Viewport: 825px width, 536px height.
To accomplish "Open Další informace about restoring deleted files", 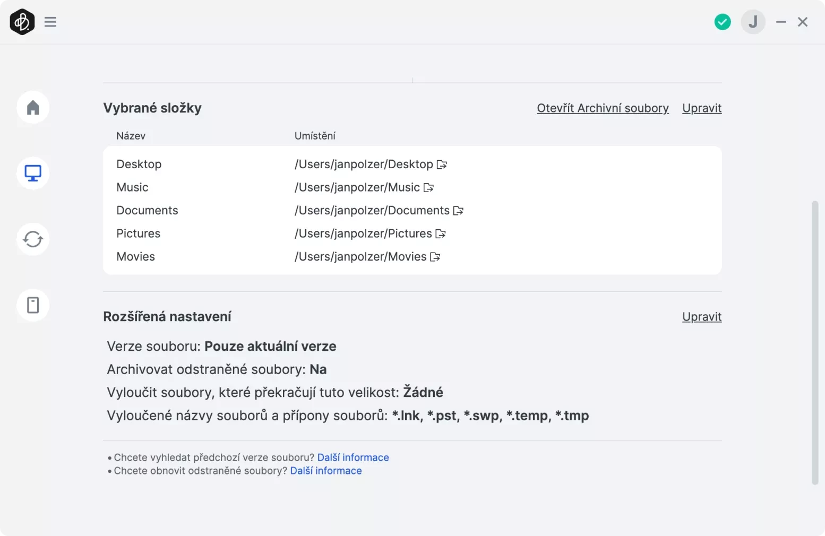I will coord(326,471).
